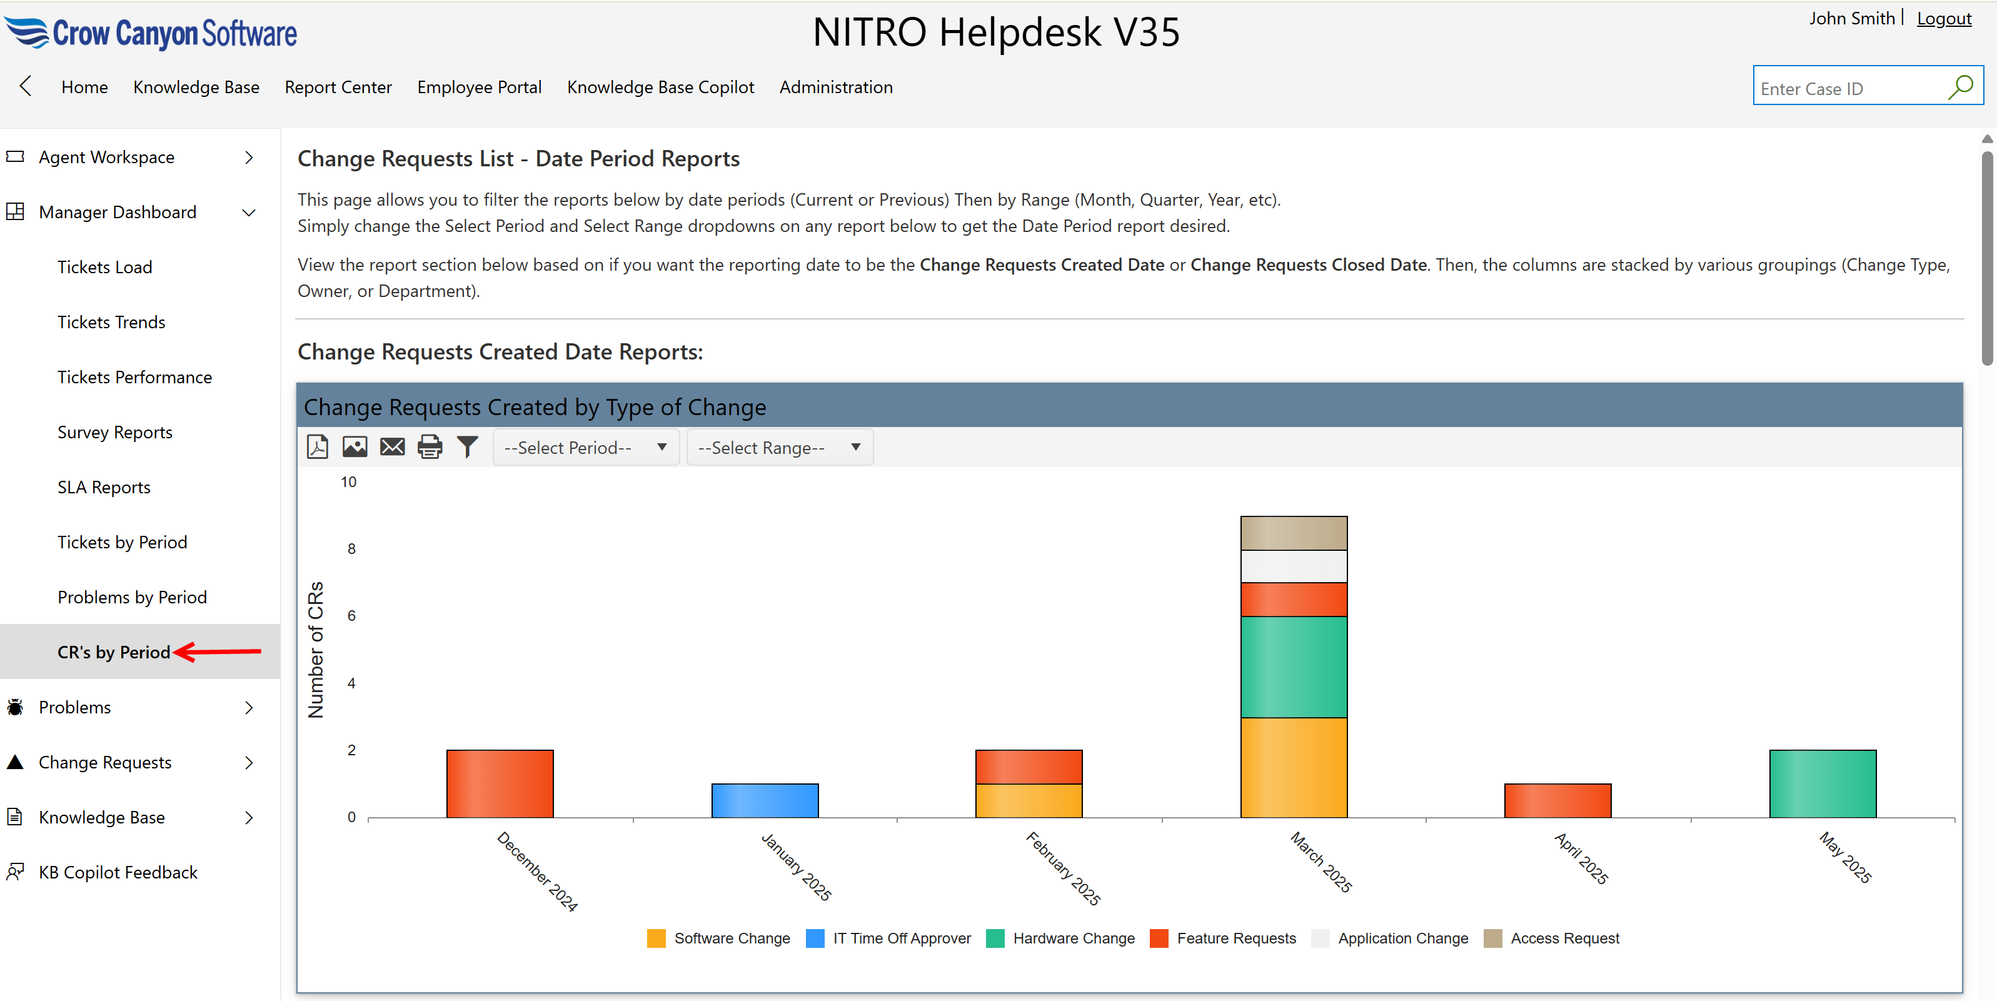Print the Change Requests chart
The image size is (1997, 1001).
pos(430,446)
